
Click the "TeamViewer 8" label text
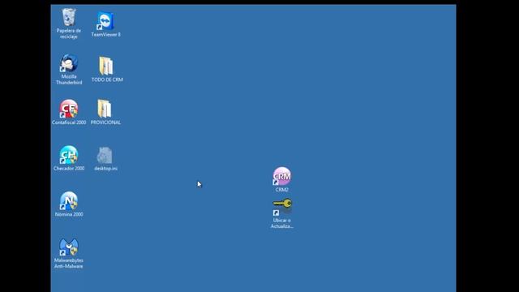[106, 34]
